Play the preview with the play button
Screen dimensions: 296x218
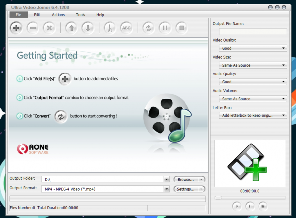(x=237, y=206)
